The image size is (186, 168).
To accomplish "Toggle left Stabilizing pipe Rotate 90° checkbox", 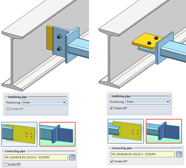I will [x=8, y=109].
